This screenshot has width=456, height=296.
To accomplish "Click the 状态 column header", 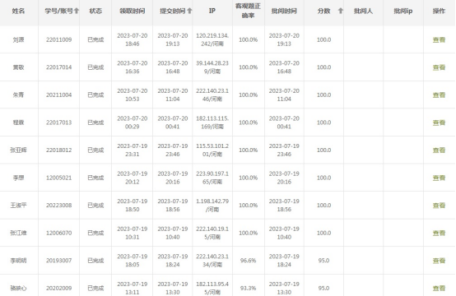I will [x=95, y=11].
